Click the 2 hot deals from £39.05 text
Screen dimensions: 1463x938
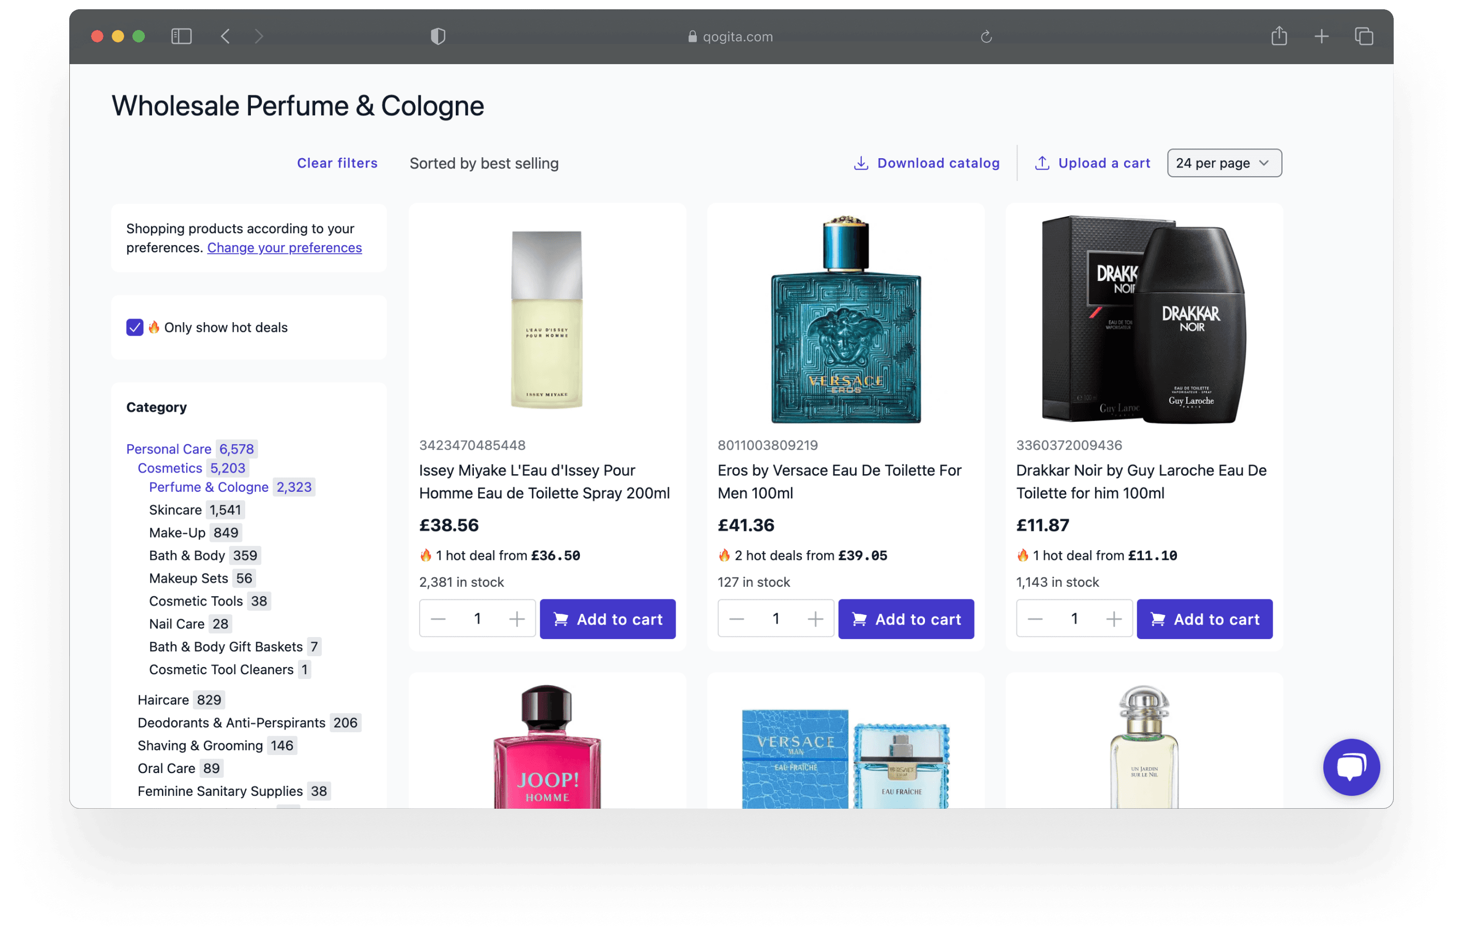point(802,555)
